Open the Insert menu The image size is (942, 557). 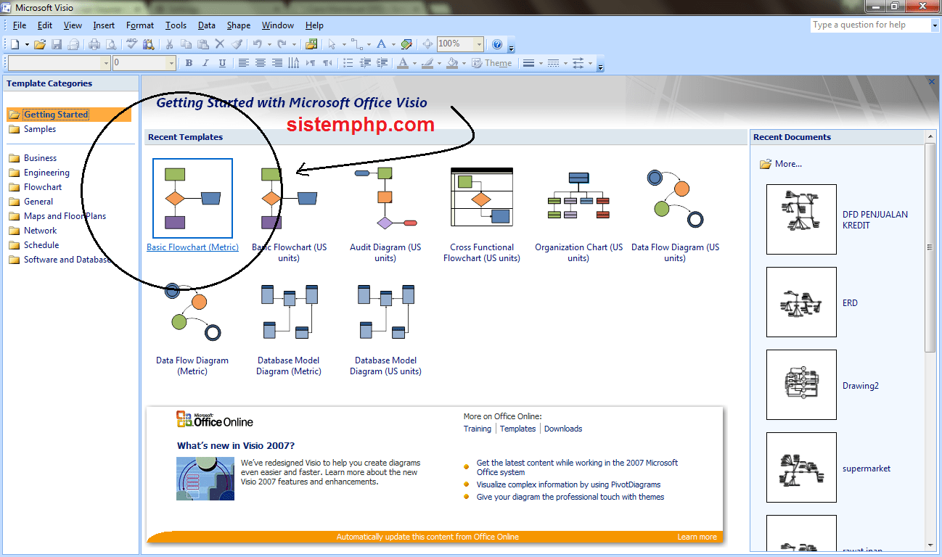(104, 25)
